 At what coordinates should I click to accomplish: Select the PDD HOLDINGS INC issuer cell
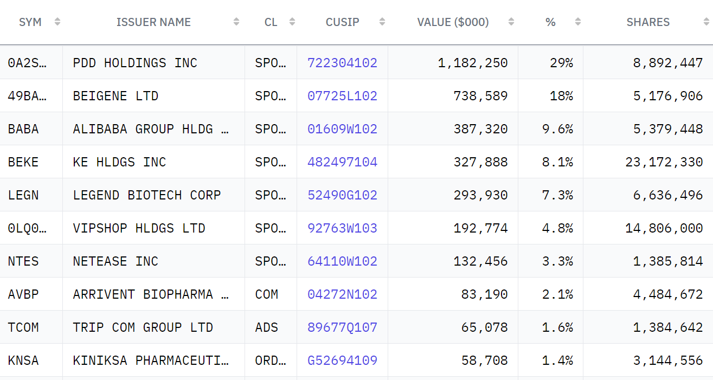135,63
